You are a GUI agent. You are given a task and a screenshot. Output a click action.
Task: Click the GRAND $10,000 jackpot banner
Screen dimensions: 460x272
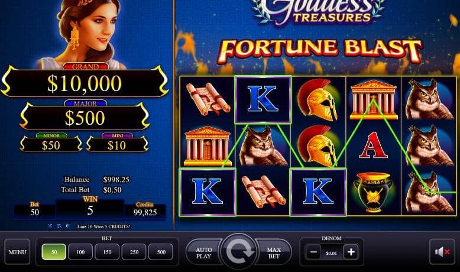tap(85, 82)
